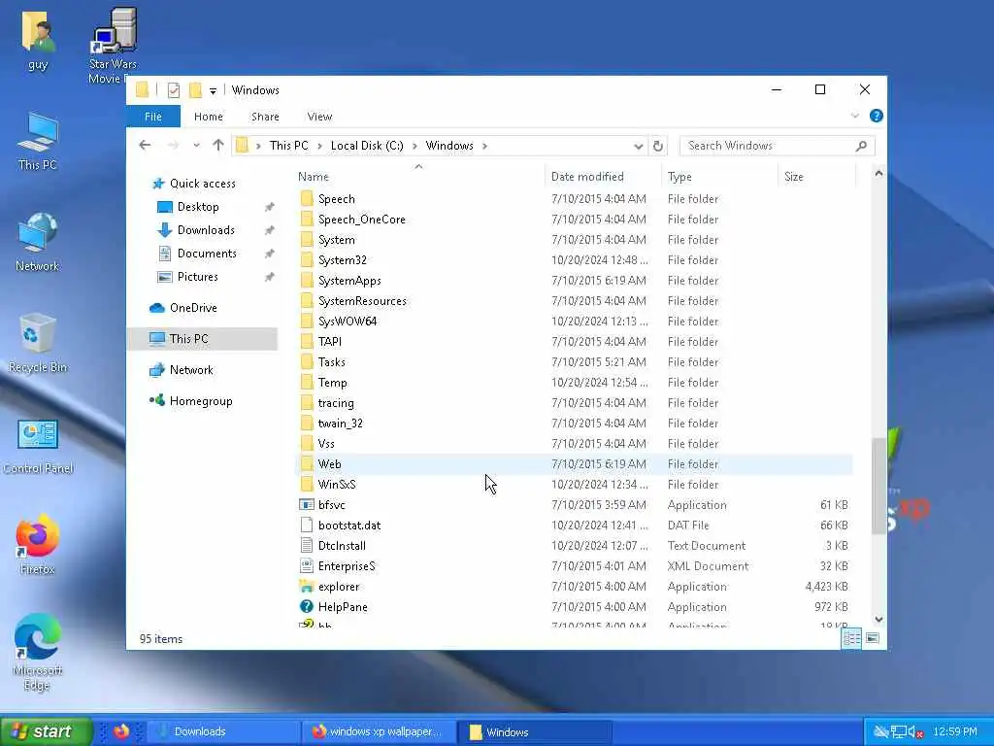
Task: Open the This PC desktop icon
Action: tap(38, 141)
